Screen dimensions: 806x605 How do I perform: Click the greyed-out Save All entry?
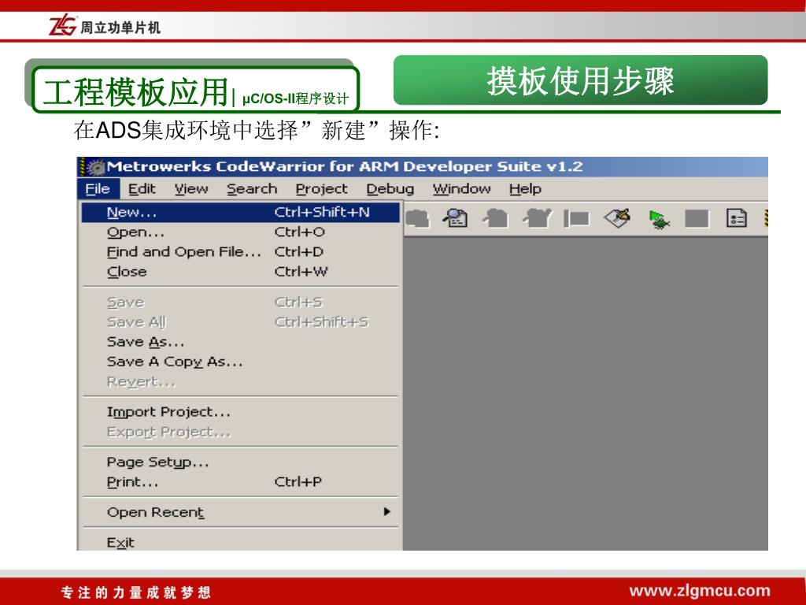241,322
